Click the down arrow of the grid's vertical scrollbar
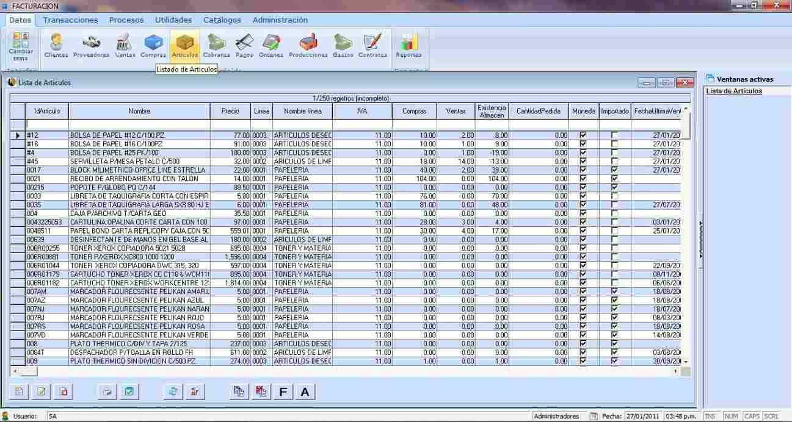This screenshot has height=422, width=792. 686,362
